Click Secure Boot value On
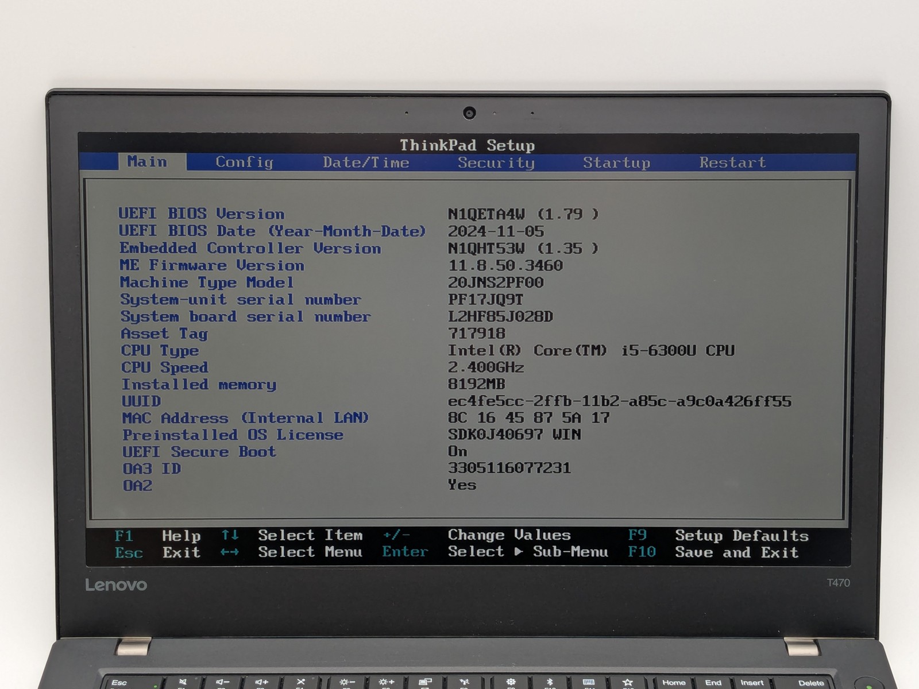The height and width of the screenshot is (689, 919). click(458, 451)
